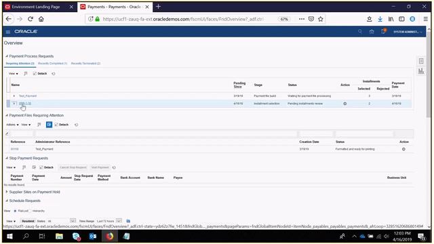Open Windows Start menu
The width and height of the screenshot is (434, 244).
tap(9, 237)
